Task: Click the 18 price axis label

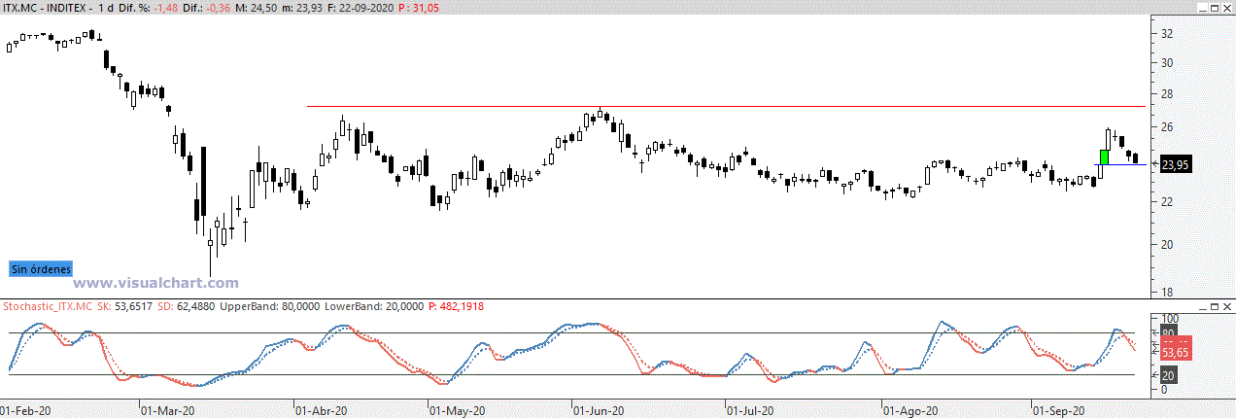Action: 1167,292
